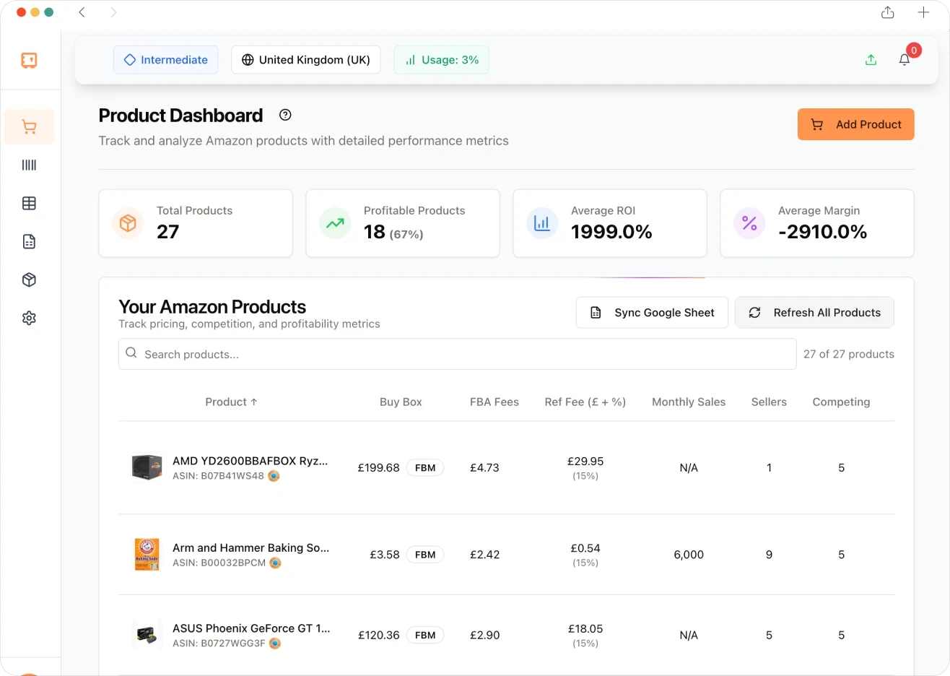Sort by Ref Fee (£ + %) column header
This screenshot has height=676, width=950.
585,402
